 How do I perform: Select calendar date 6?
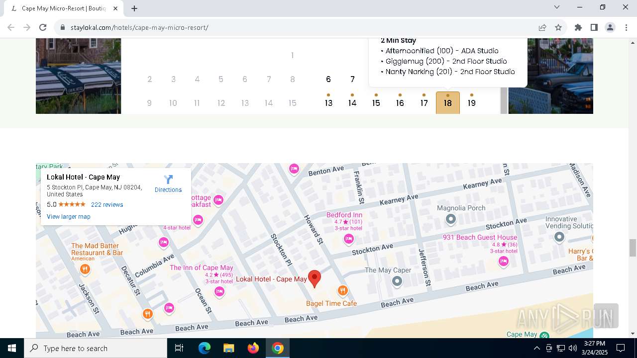328,79
